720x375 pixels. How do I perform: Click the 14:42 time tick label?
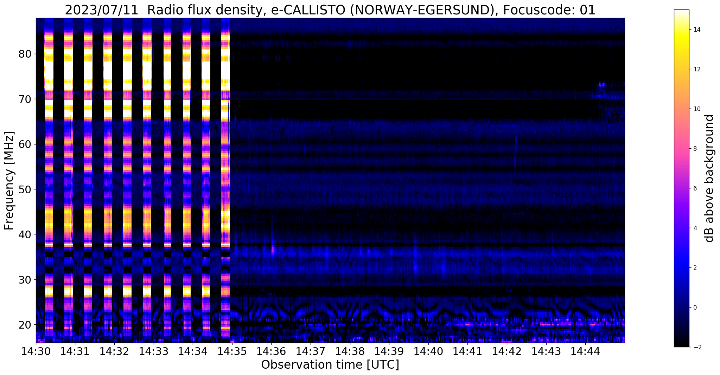point(507,351)
